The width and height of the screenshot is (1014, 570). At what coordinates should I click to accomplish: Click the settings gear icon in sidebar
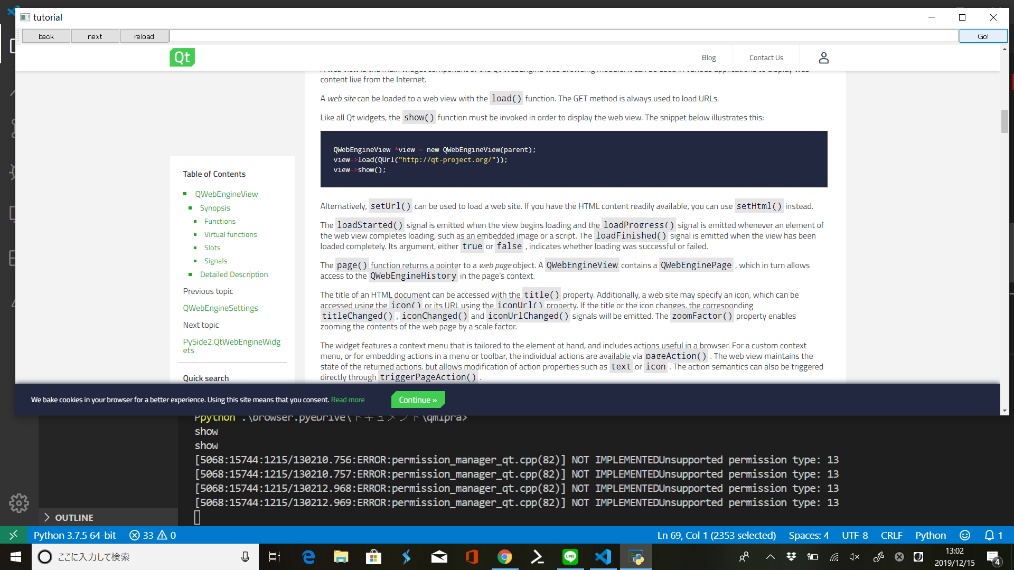18,502
